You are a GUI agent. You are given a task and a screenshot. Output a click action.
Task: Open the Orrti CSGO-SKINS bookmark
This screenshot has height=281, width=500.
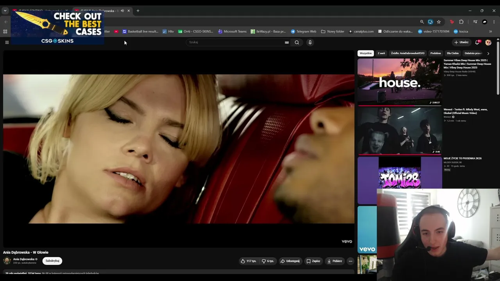[196, 32]
